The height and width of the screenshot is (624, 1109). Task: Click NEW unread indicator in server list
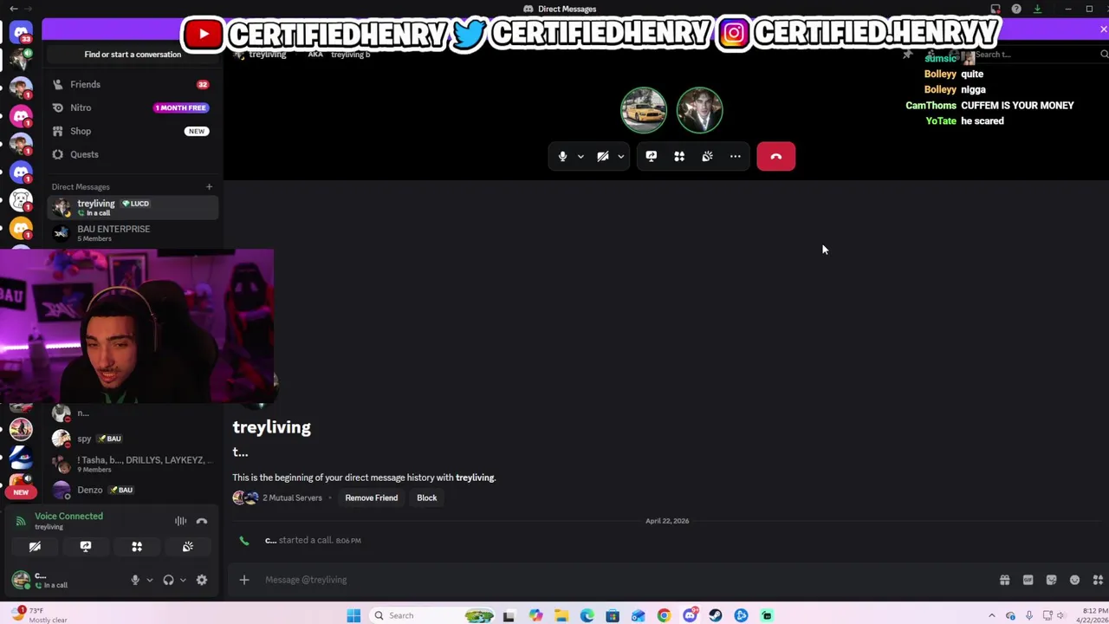21,492
